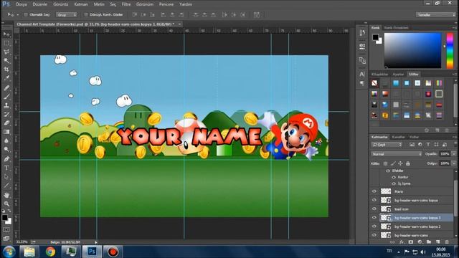Switch to the Kanallar tab
The height and width of the screenshot is (258, 459).
[398, 137]
